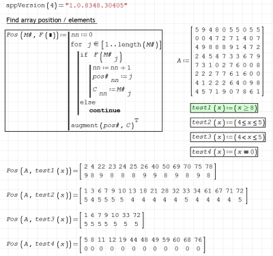Select the "Find array position / elements" heading

pos(51,20)
